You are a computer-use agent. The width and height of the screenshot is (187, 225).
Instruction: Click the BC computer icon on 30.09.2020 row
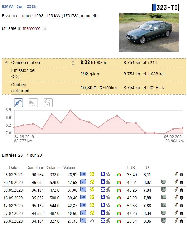tap(164, 190)
